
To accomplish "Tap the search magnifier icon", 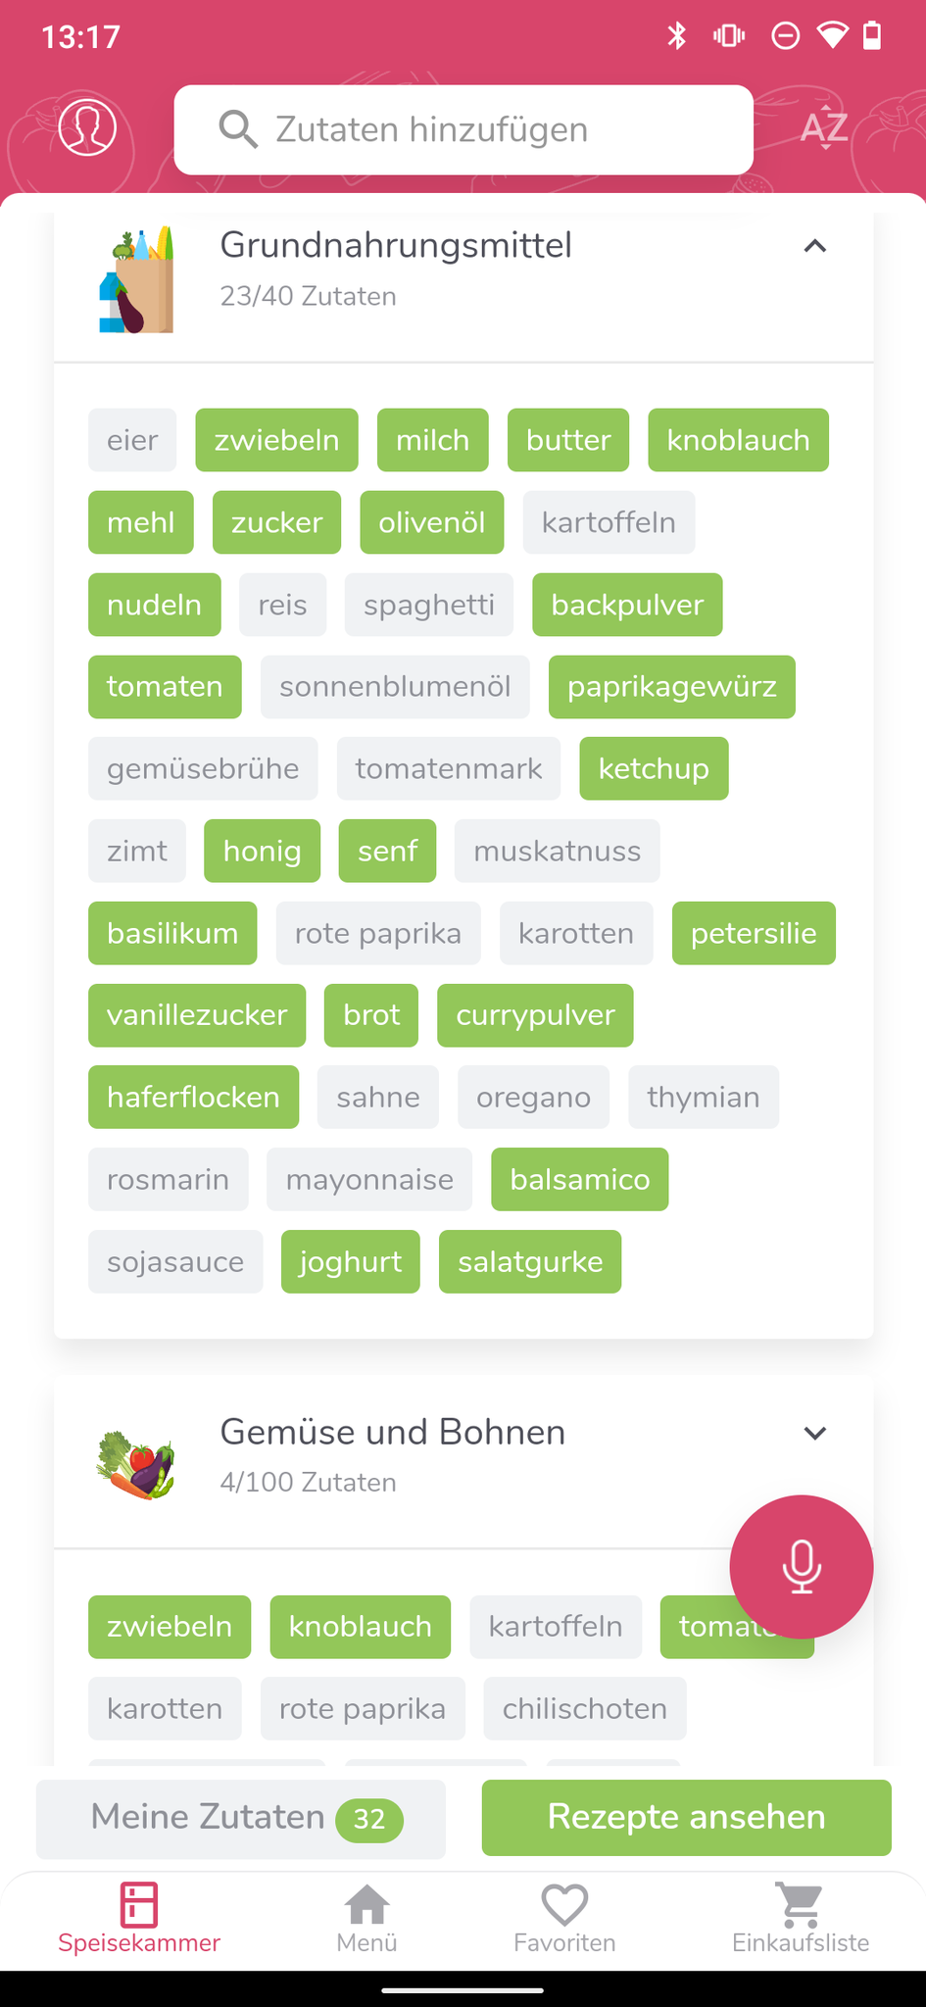I will pos(238,129).
